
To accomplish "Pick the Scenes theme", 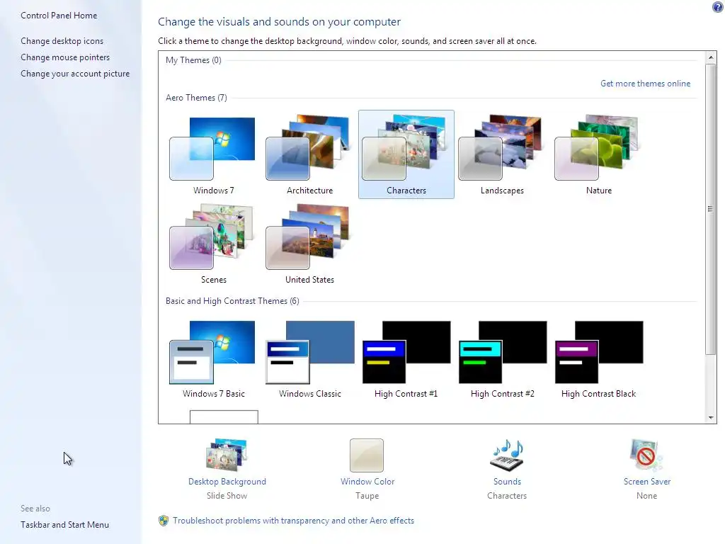I will (x=213, y=244).
